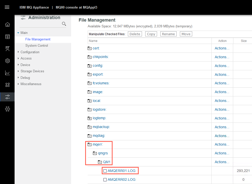Open Actions for the mqbackup: row
Viewport: 252px width, 184px height.
[x=222, y=127]
